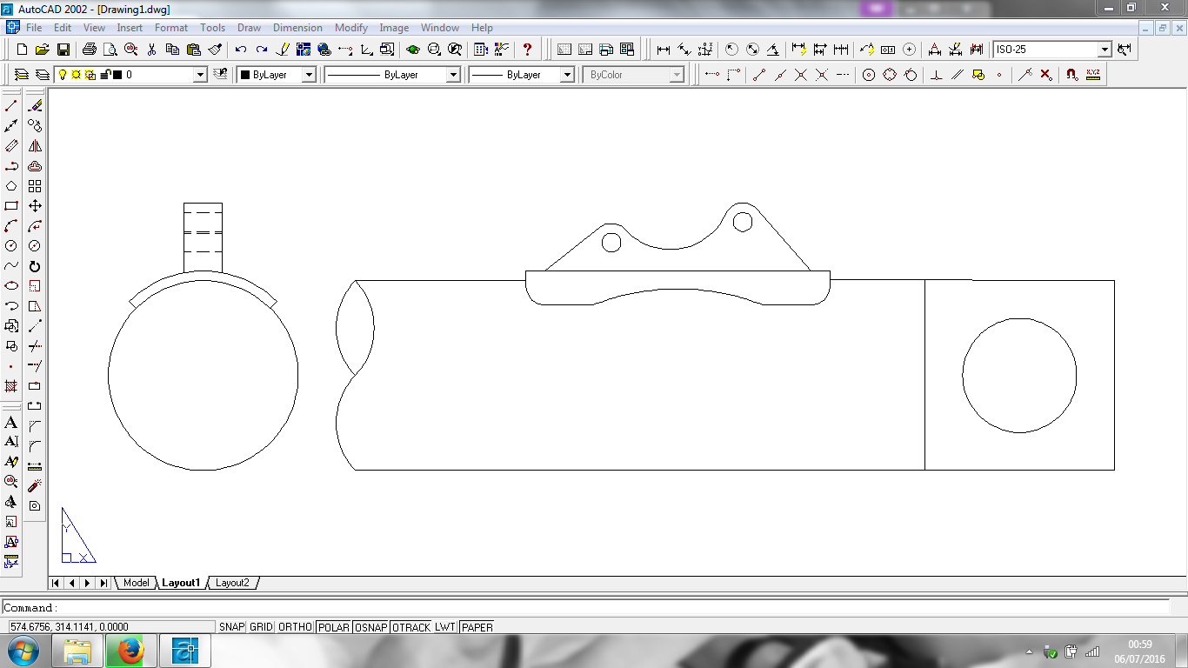Switch to the Layout2 tab

click(x=232, y=583)
